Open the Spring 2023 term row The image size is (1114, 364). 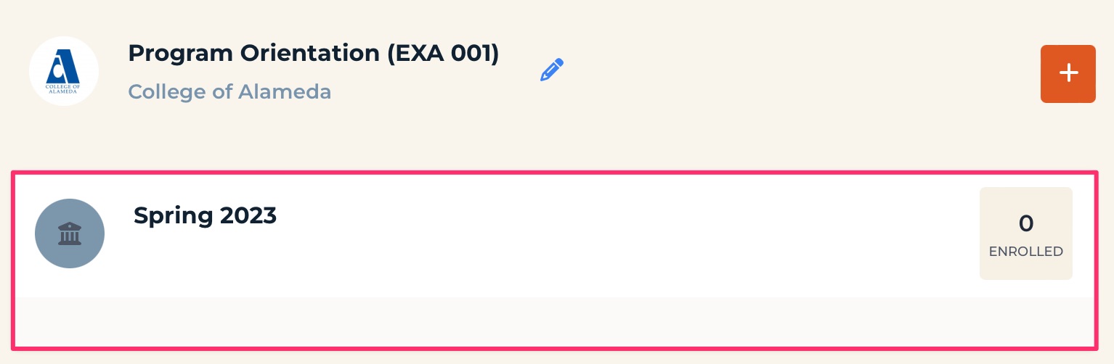(x=556, y=233)
